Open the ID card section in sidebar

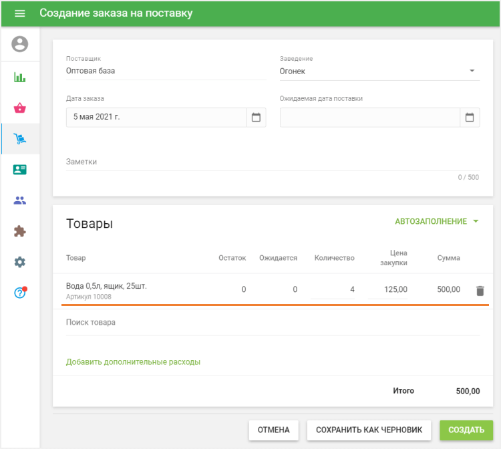coord(20,170)
